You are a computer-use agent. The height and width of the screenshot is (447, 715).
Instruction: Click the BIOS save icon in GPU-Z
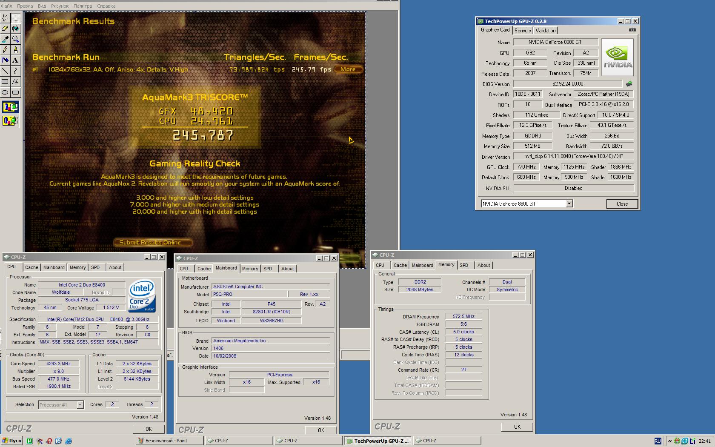629,84
